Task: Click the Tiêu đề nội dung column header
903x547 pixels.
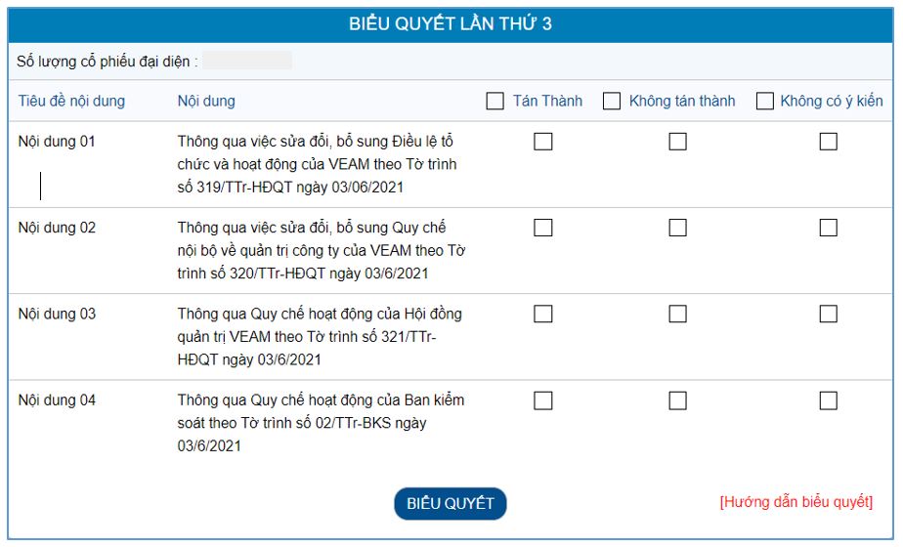Action: coord(71,101)
